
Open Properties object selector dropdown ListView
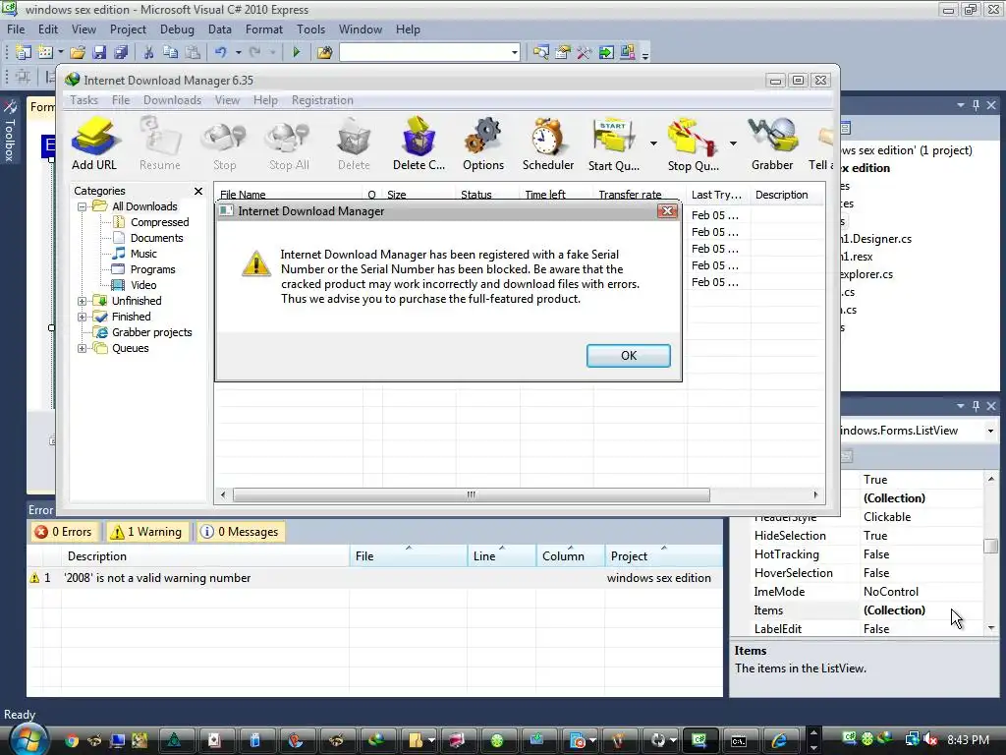pyautogui.click(x=990, y=431)
